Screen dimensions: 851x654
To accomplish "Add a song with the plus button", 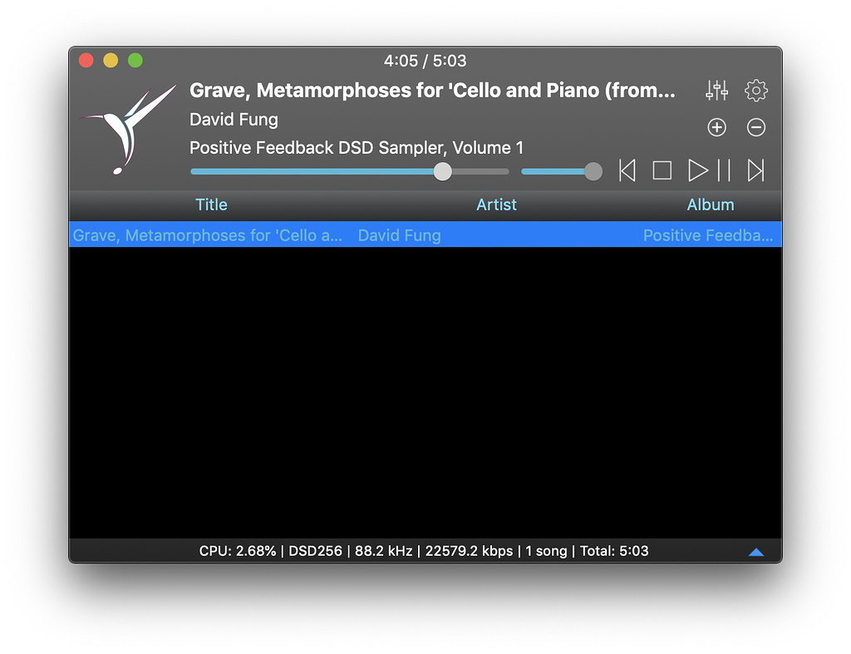I will (x=716, y=127).
